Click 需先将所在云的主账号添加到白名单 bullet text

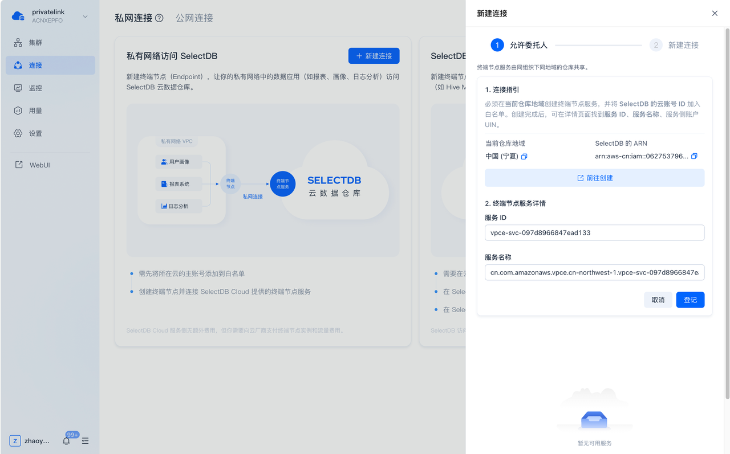192,274
